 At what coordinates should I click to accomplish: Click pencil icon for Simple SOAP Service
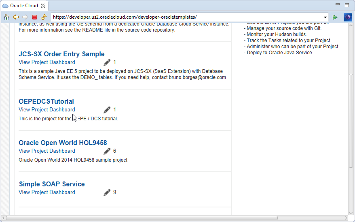[x=107, y=192]
